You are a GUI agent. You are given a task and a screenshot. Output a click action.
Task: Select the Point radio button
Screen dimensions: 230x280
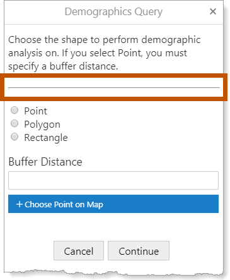[x=14, y=110]
